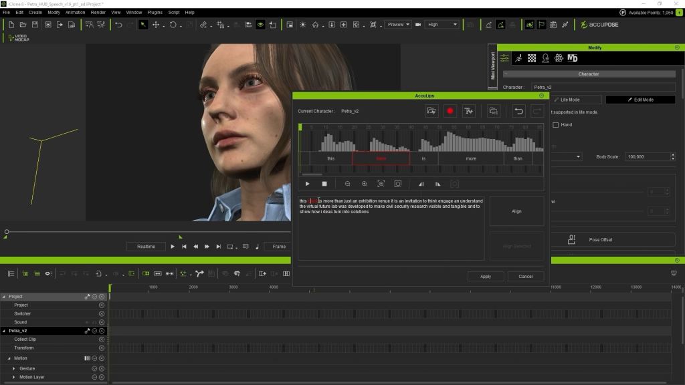
Task: Select the Rotate object tool
Action: (173, 25)
